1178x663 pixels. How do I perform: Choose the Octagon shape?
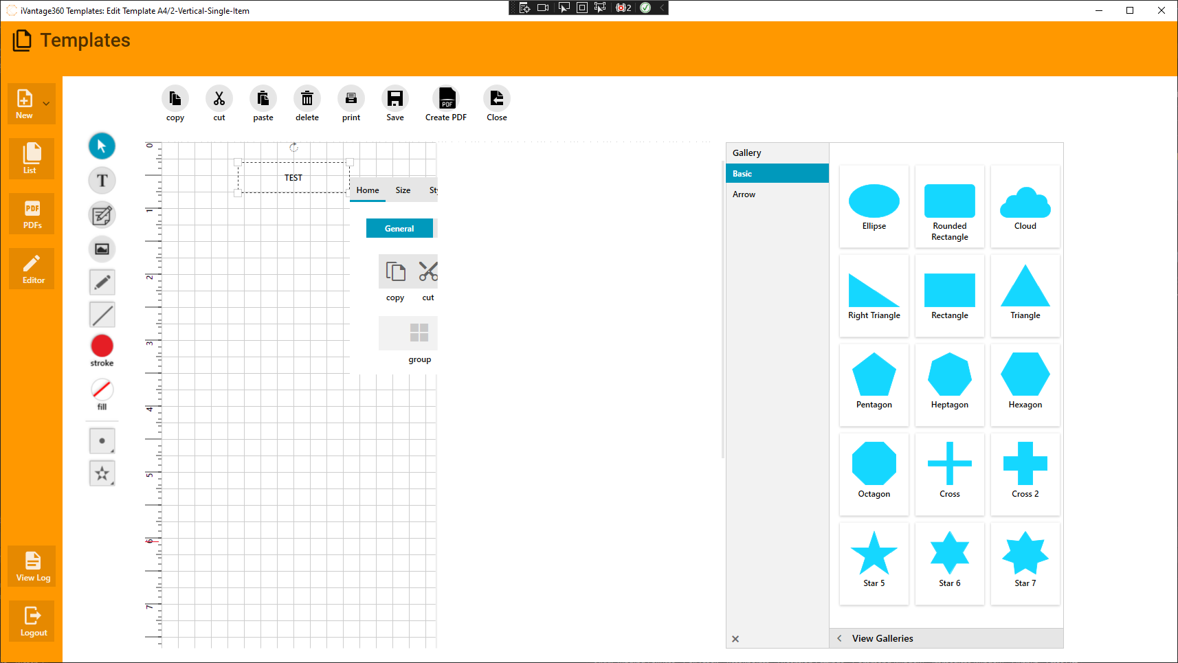[874, 474]
